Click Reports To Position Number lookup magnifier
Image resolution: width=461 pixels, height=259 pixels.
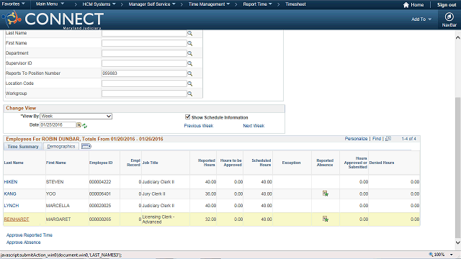190,73
